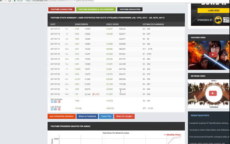
Task: Click the +2,167 subscriber gain value
Action: [78, 79]
